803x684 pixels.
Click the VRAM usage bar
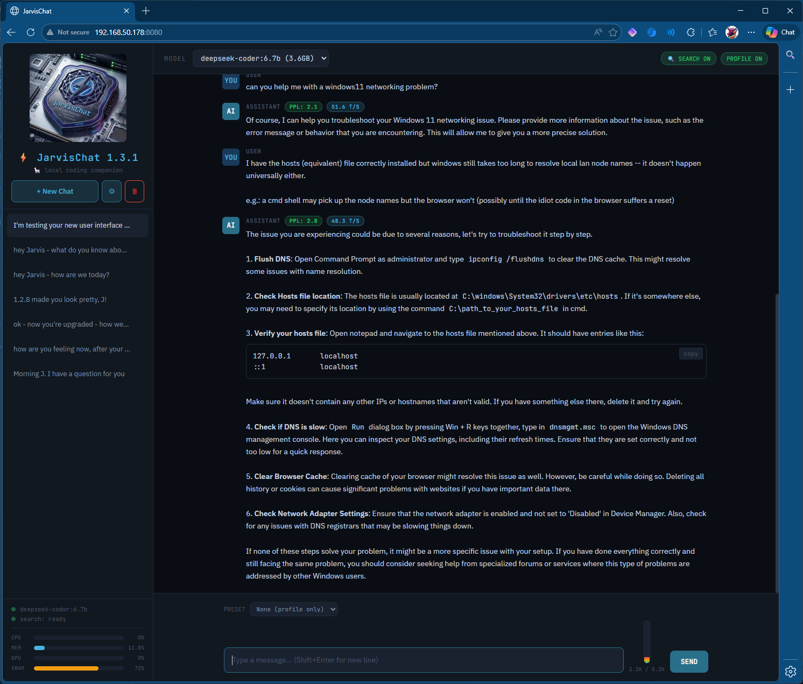coord(79,668)
